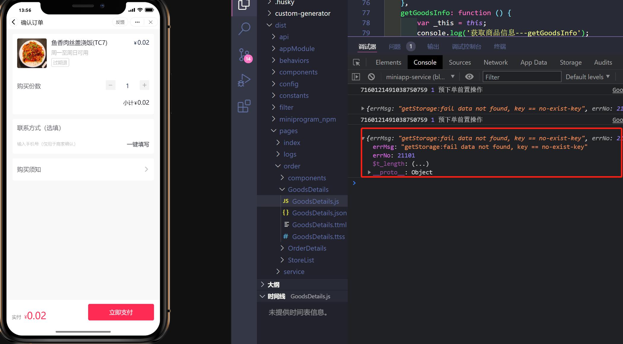
Task: Toggle the console sidebar panel icon
Action: (356, 77)
